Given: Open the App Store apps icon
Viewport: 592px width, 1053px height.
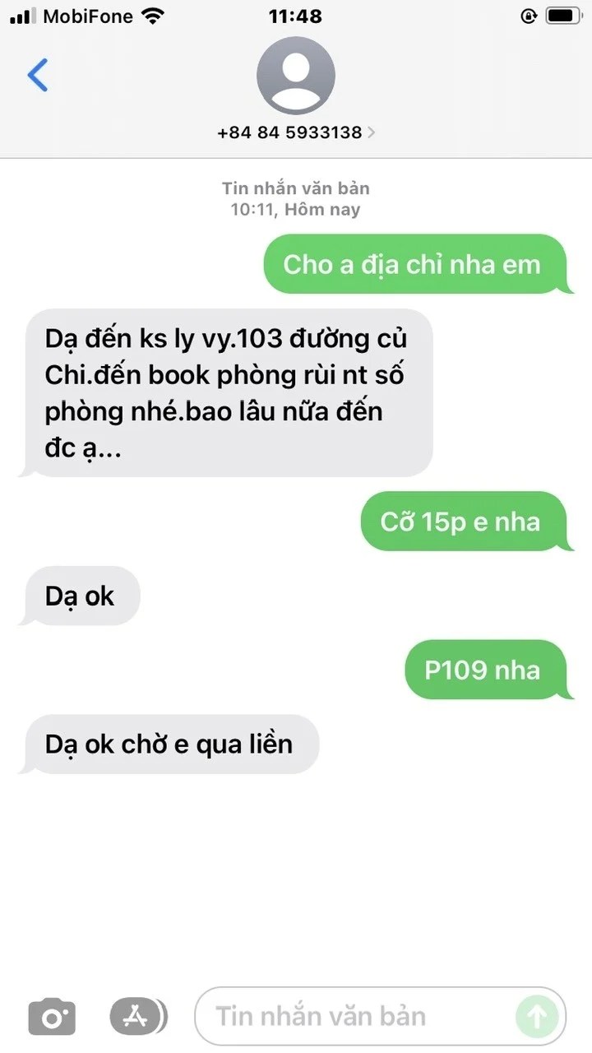Looking at the screenshot, I should (137, 1017).
